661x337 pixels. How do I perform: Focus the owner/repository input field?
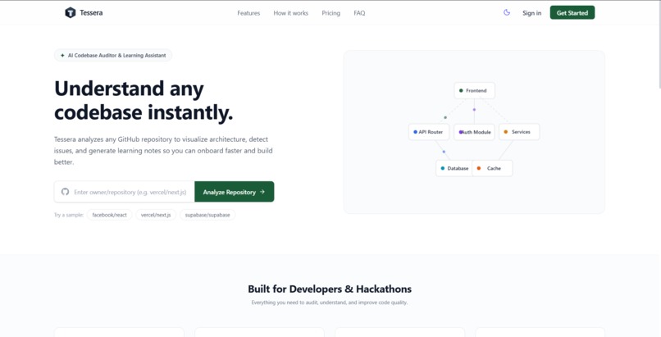click(x=125, y=192)
